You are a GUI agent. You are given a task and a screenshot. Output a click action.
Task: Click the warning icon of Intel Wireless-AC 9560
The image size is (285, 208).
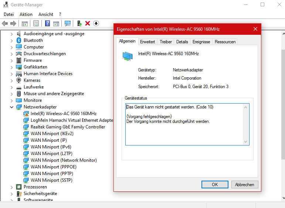coord(26,114)
